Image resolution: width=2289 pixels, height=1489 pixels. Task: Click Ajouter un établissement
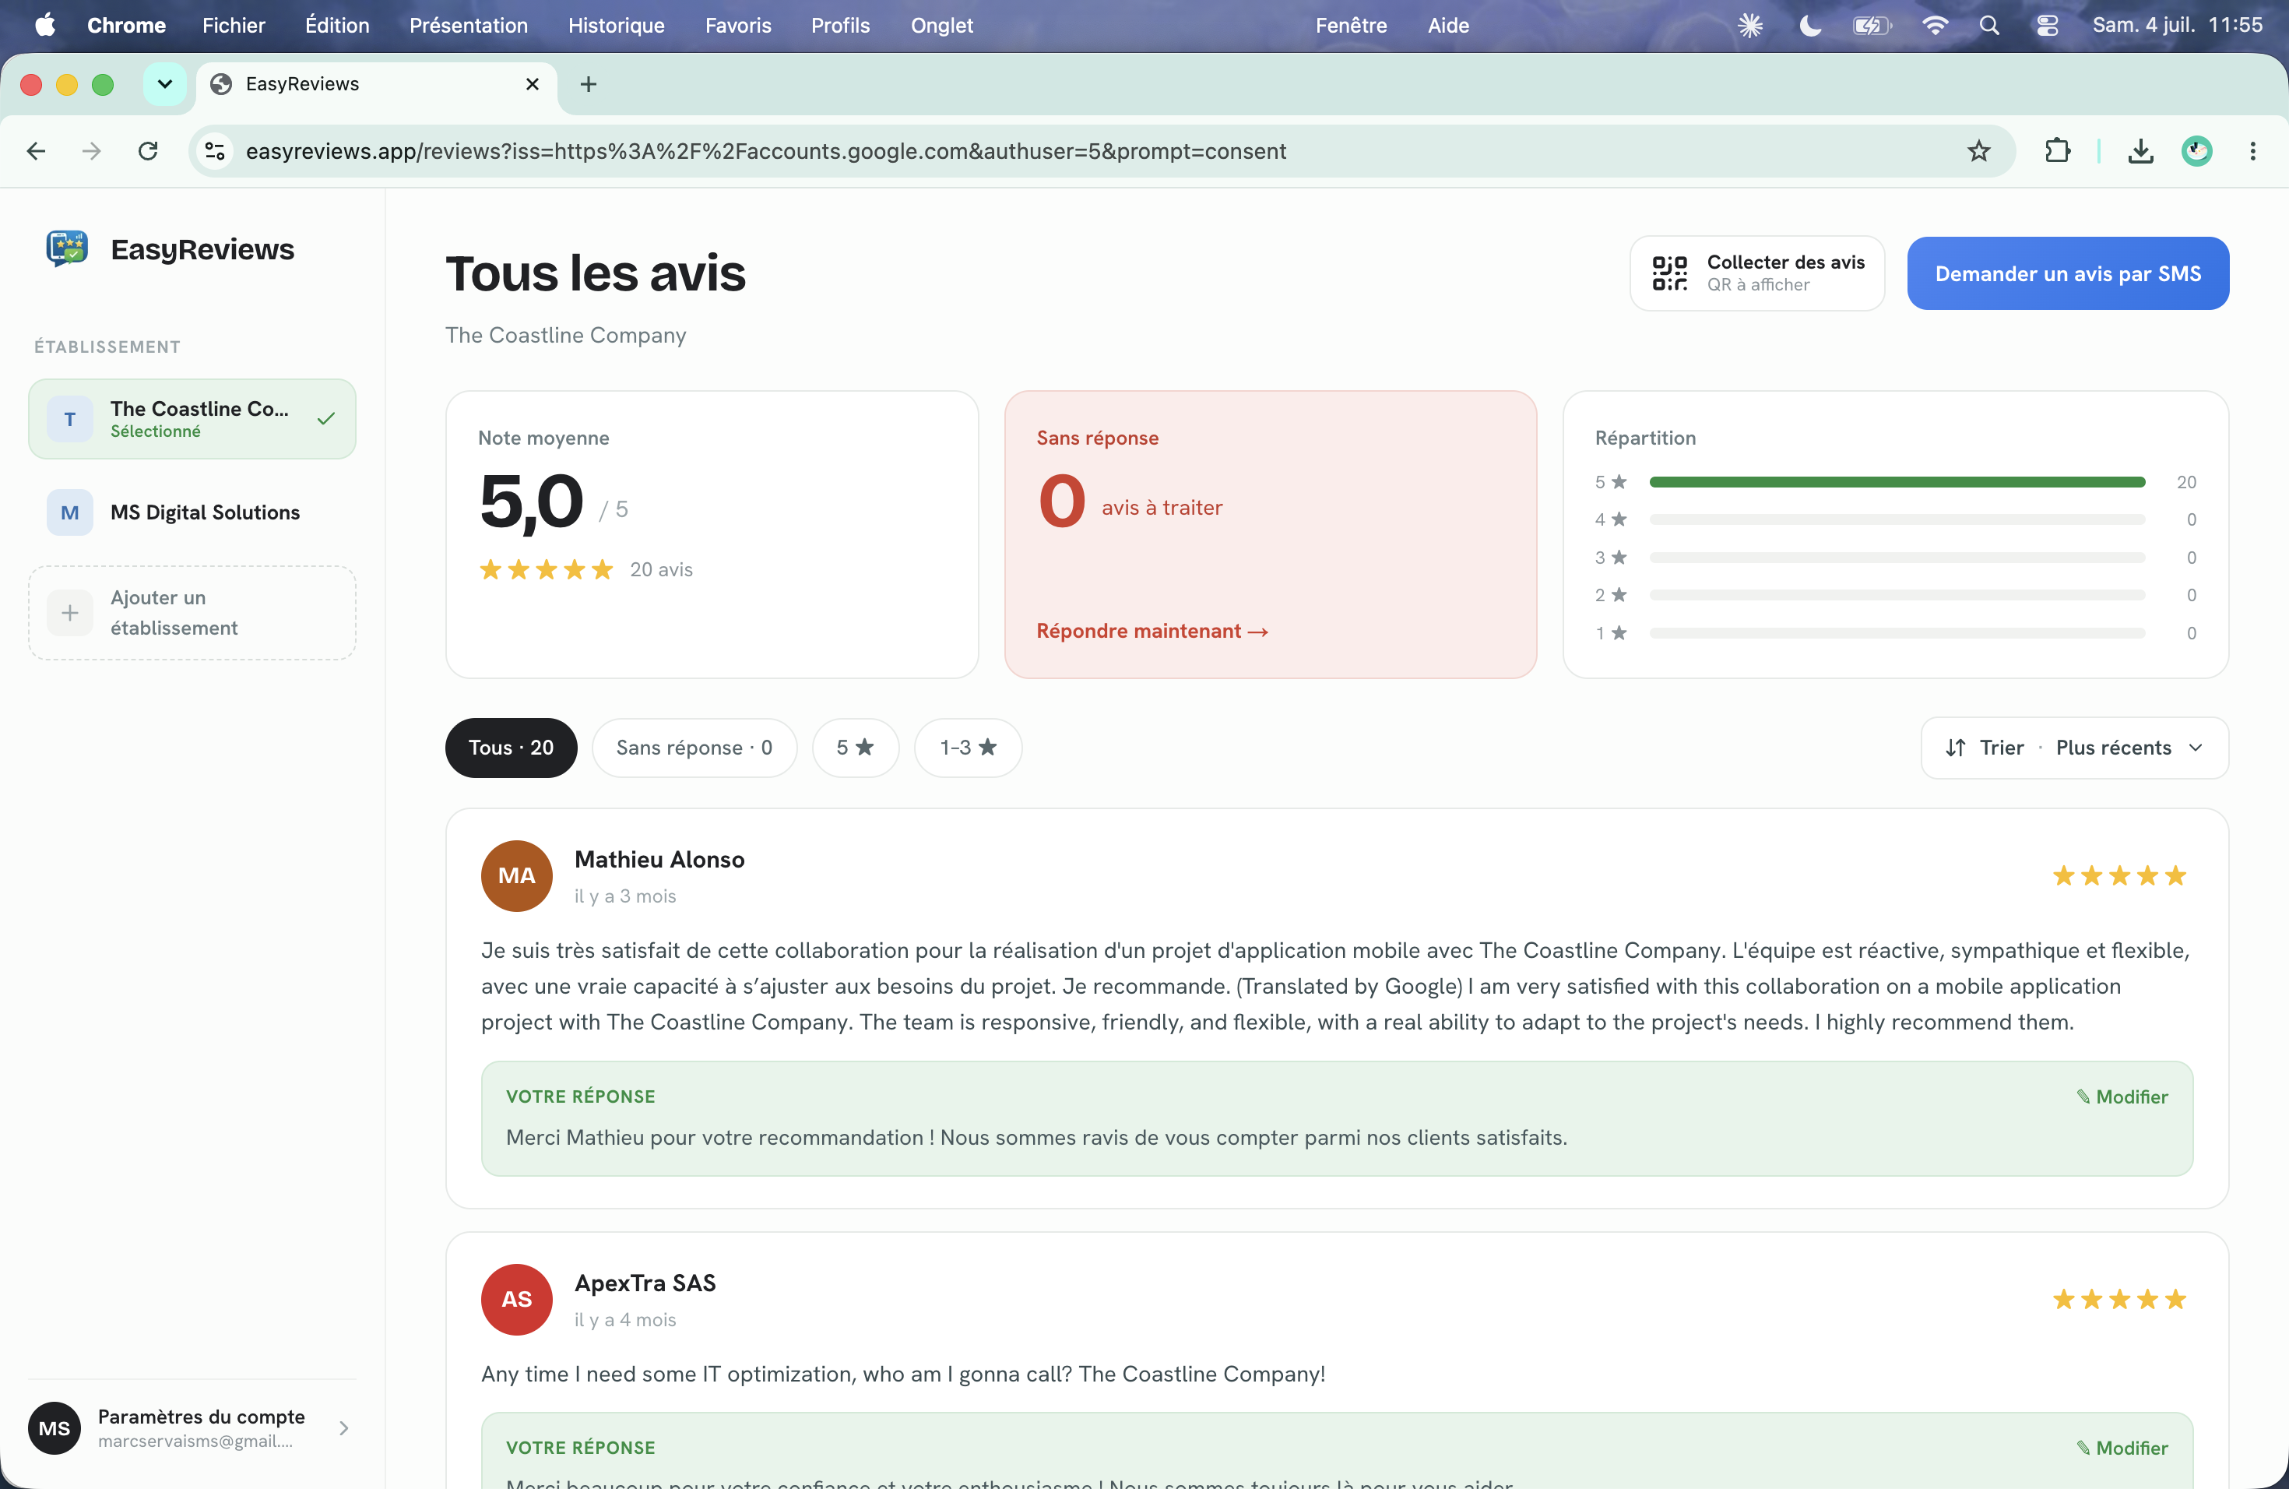[192, 613]
